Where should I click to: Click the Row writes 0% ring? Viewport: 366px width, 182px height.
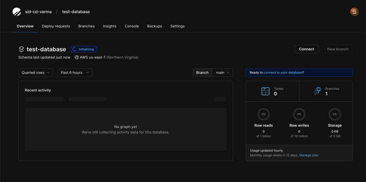pyautogui.click(x=299, y=114)
